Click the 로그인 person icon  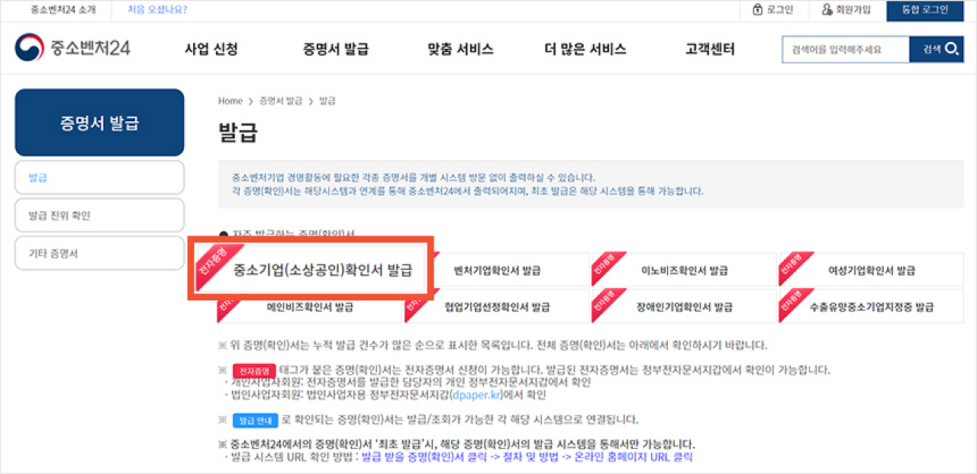757,10
